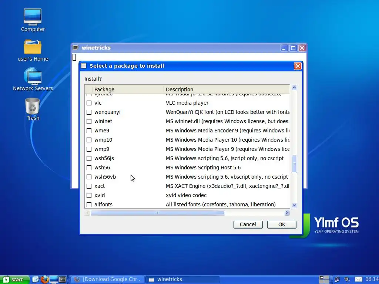
Task: Click the workspace switcher in the tray
Action: click(324, 280)
